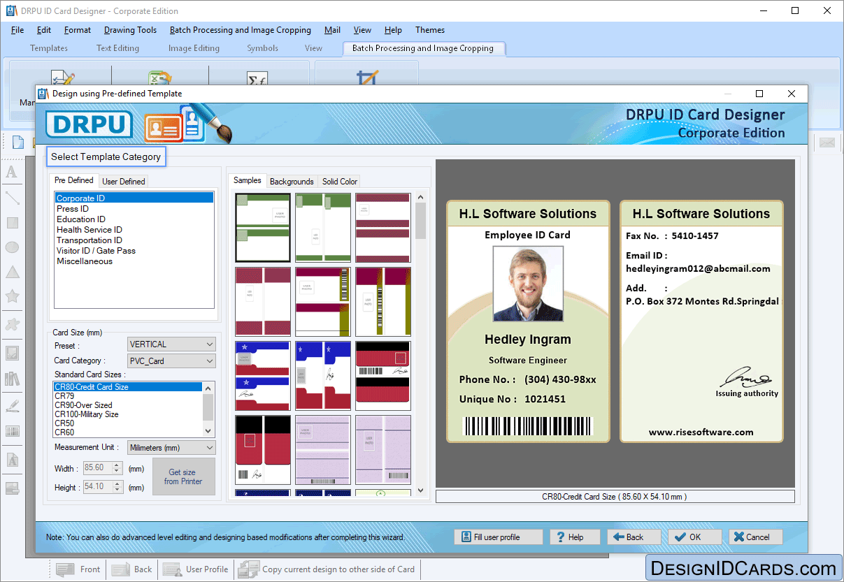
Task: Select the Rectangle shape tool
Action: 12,223
